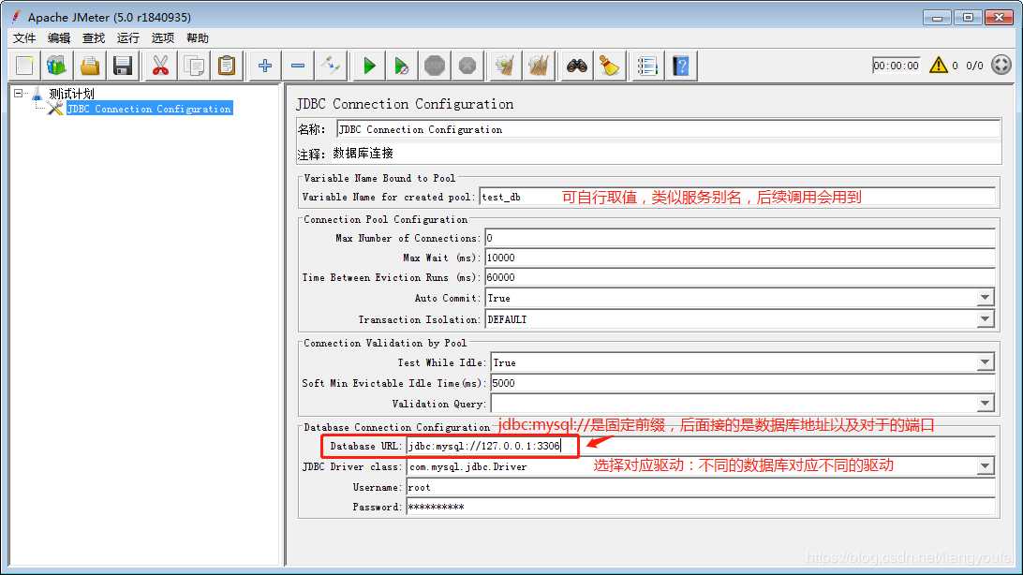Collapse all with the minus icon
Screen dimensions: 1023x575
pyautogui.click(x=298, y=66)
